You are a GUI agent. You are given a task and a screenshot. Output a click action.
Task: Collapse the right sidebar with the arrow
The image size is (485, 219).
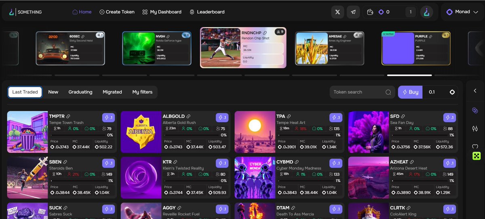coord(475,91)
